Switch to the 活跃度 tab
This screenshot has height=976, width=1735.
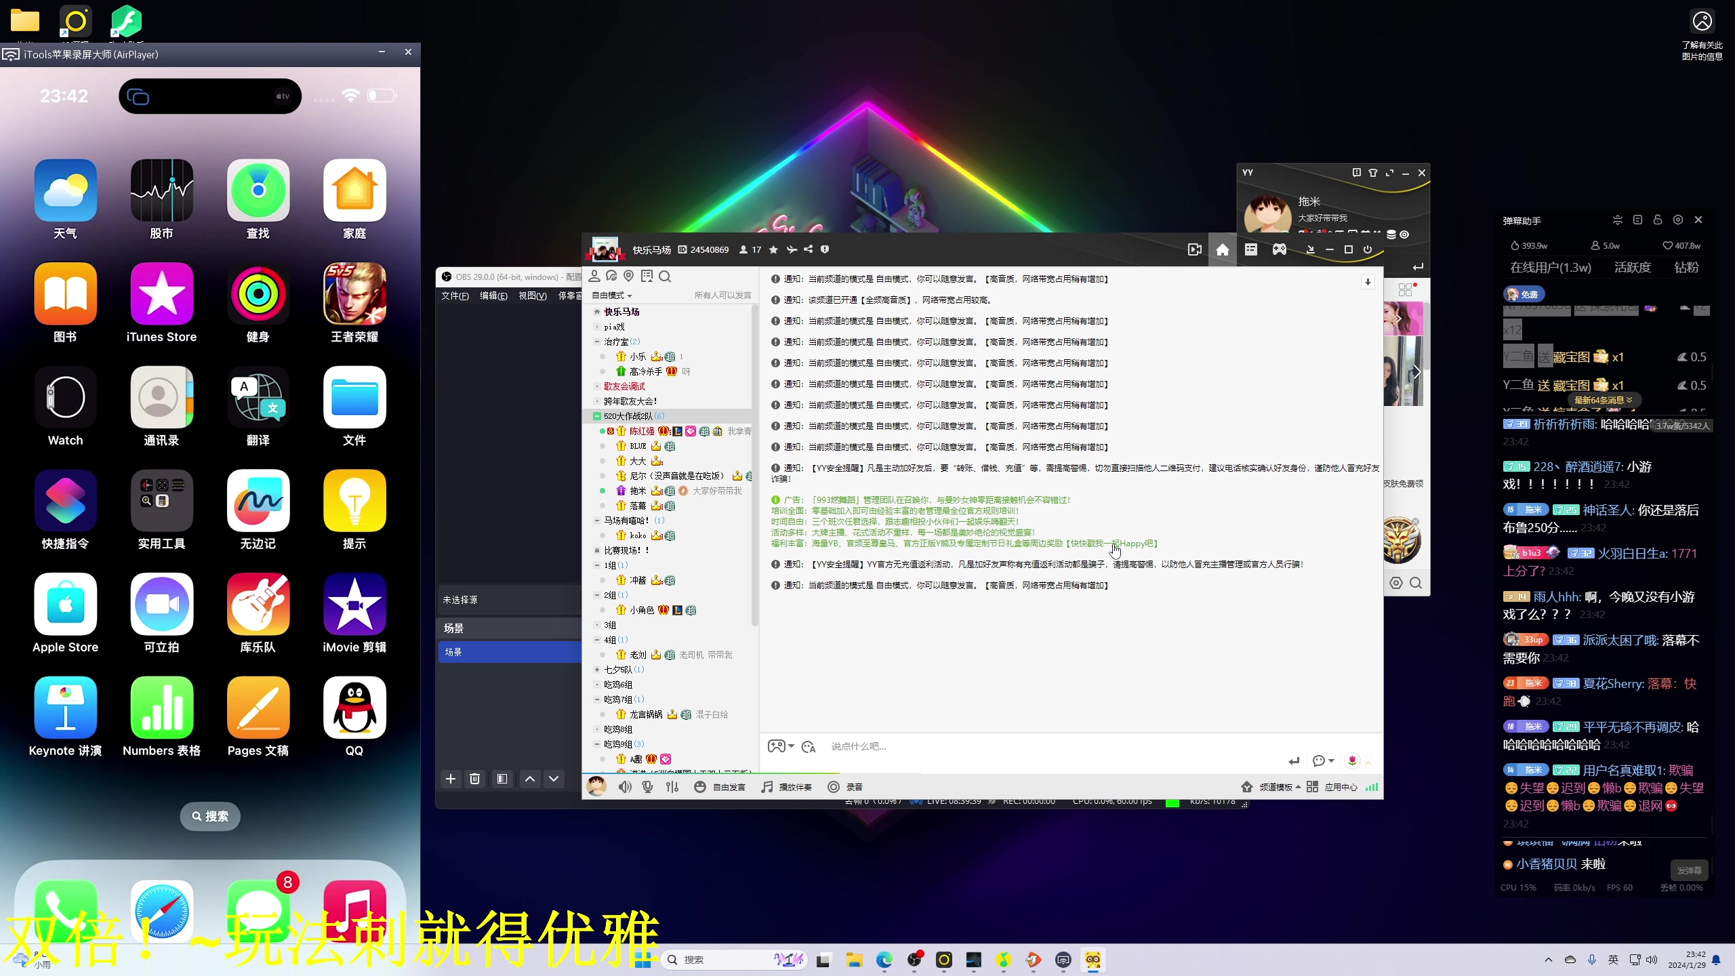[1633, 268]
